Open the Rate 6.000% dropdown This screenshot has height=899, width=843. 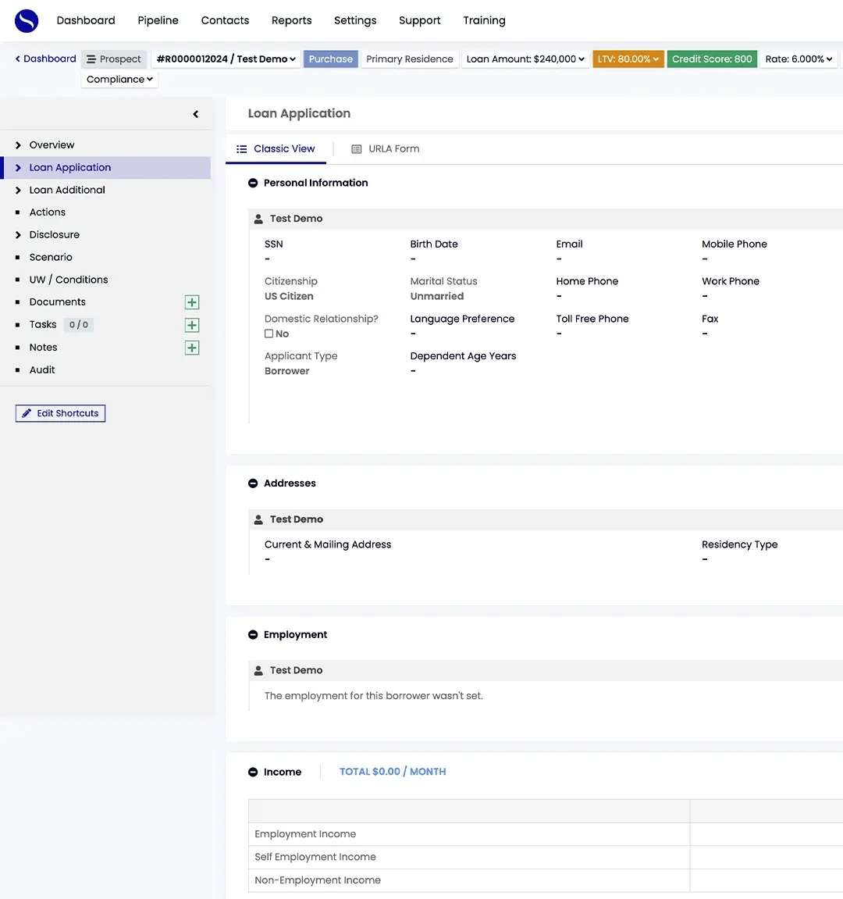799,59
